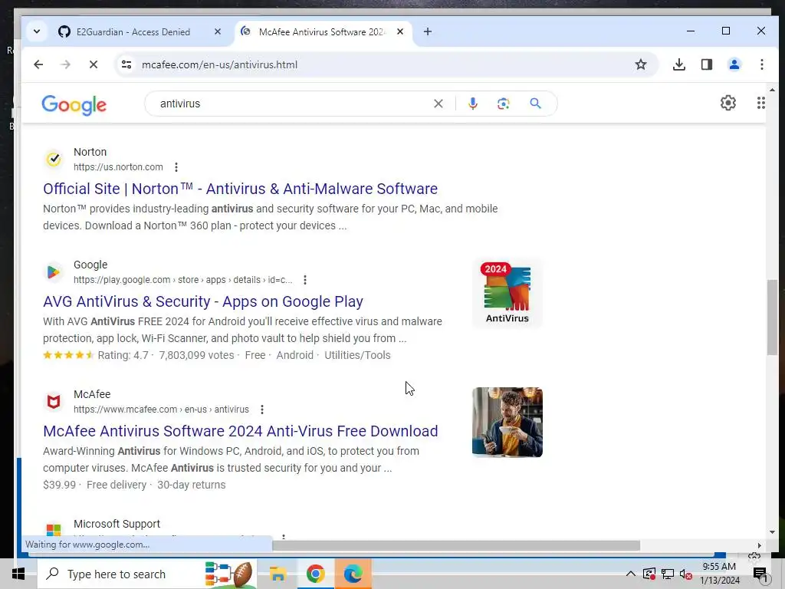Click the https://us.norton.com URL text
785x589 pixels.
(x=118, y=167)
